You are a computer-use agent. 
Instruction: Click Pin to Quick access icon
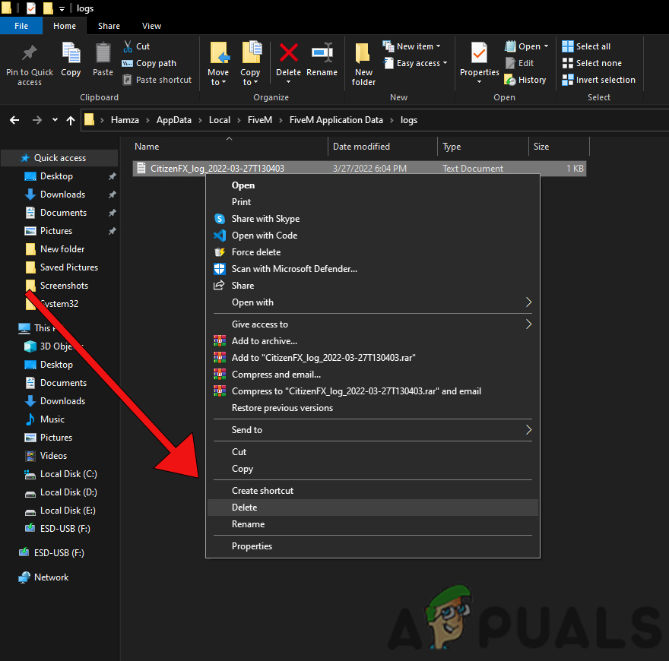[x=30, y=53]
